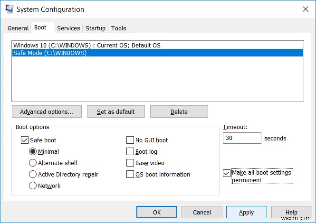Viewport: 316px width, 223px height.
Task: Choose the Alternate shell radio option
Action: (33, 163)
